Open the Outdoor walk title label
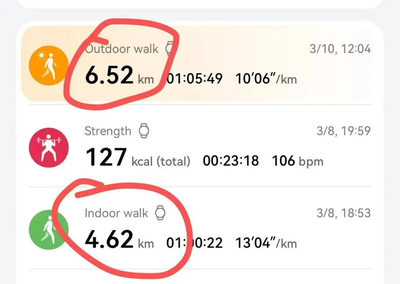This screenshot has width=400, height=284. coord(121,49)
